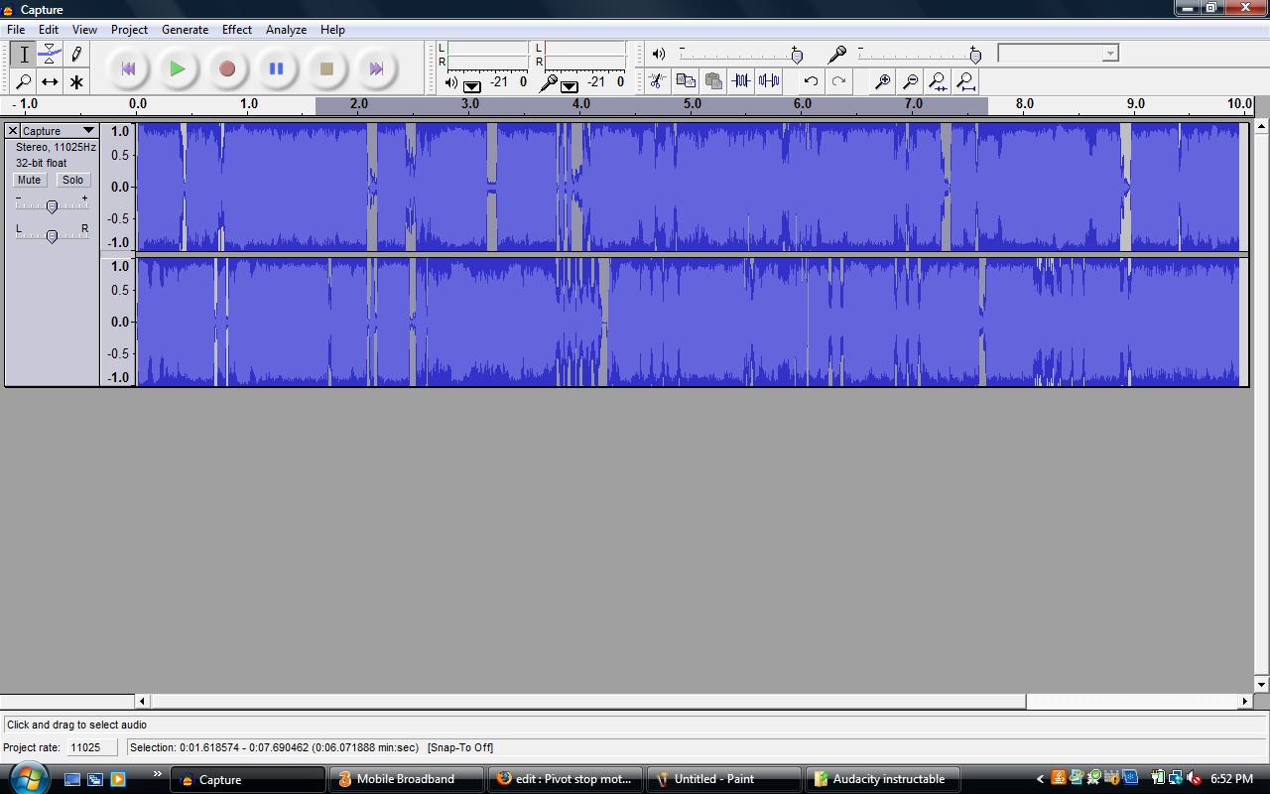Viewport: 1270px width, 794px height.
Task: Solo the Capture track
Action: pos(72,180)
